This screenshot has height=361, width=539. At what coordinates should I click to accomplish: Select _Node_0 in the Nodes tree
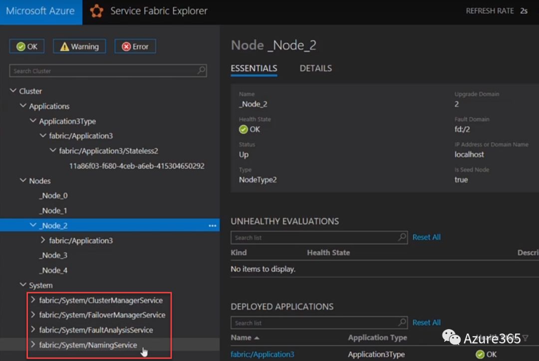coord(54,196)
